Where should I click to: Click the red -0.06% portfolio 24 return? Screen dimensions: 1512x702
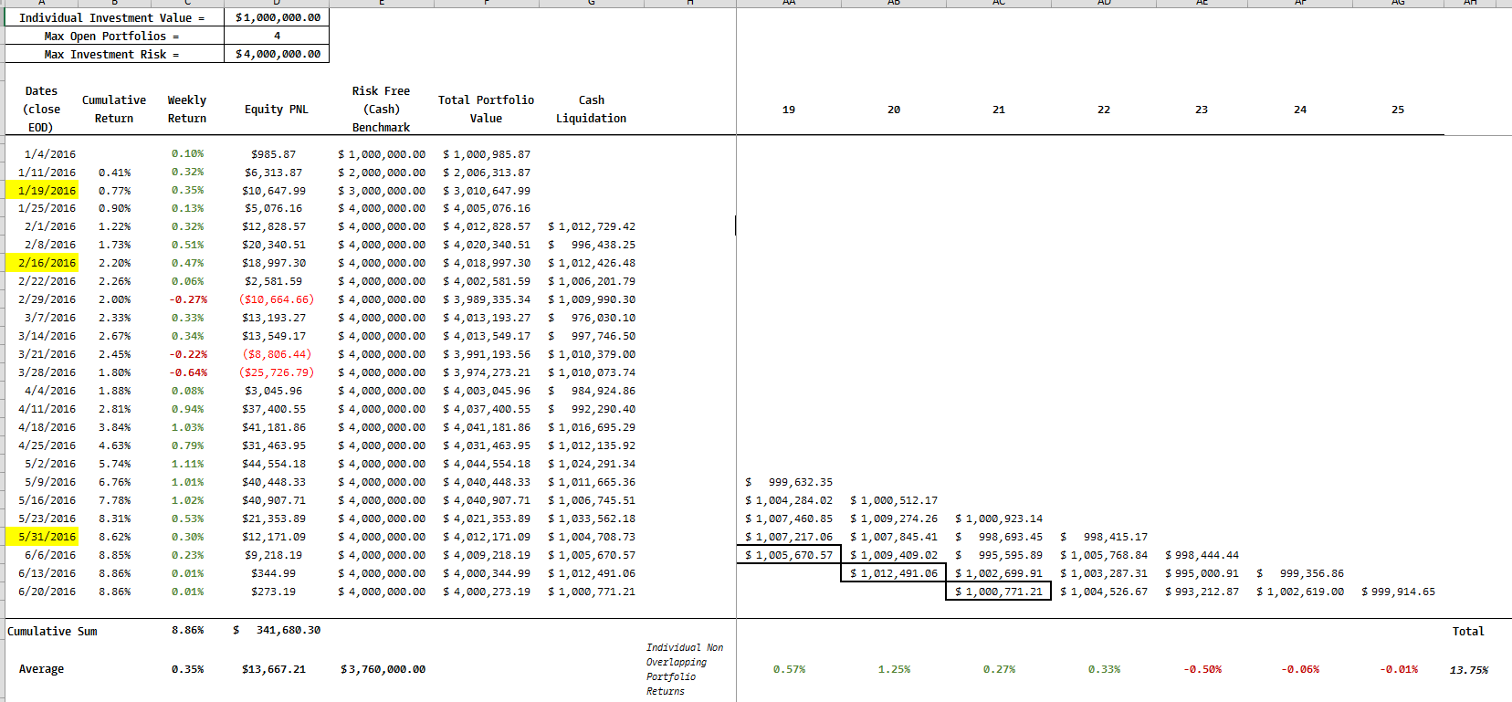pos(1300,669)
